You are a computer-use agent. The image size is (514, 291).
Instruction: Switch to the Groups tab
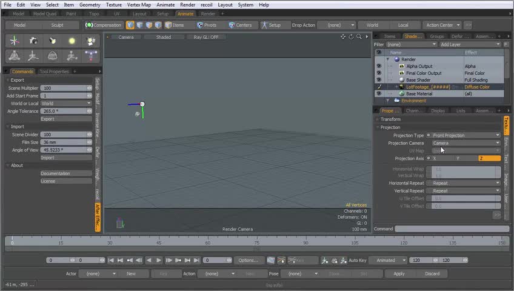tap(436, 36)
